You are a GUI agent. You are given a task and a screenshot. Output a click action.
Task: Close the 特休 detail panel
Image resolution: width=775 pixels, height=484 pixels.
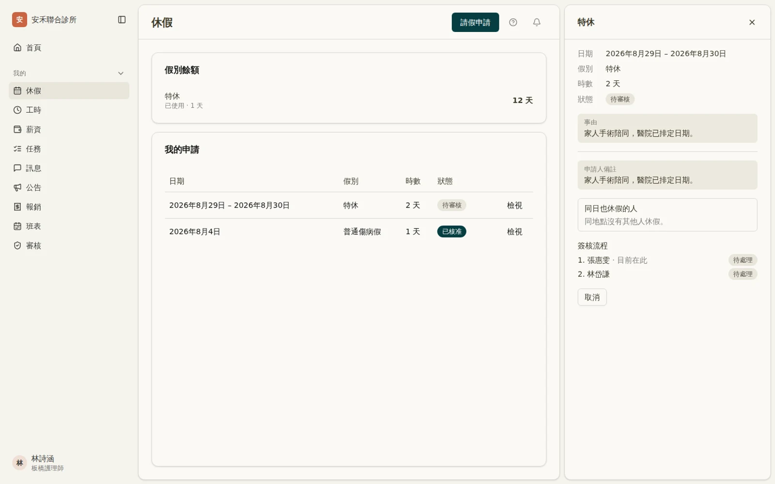[752, 22]
